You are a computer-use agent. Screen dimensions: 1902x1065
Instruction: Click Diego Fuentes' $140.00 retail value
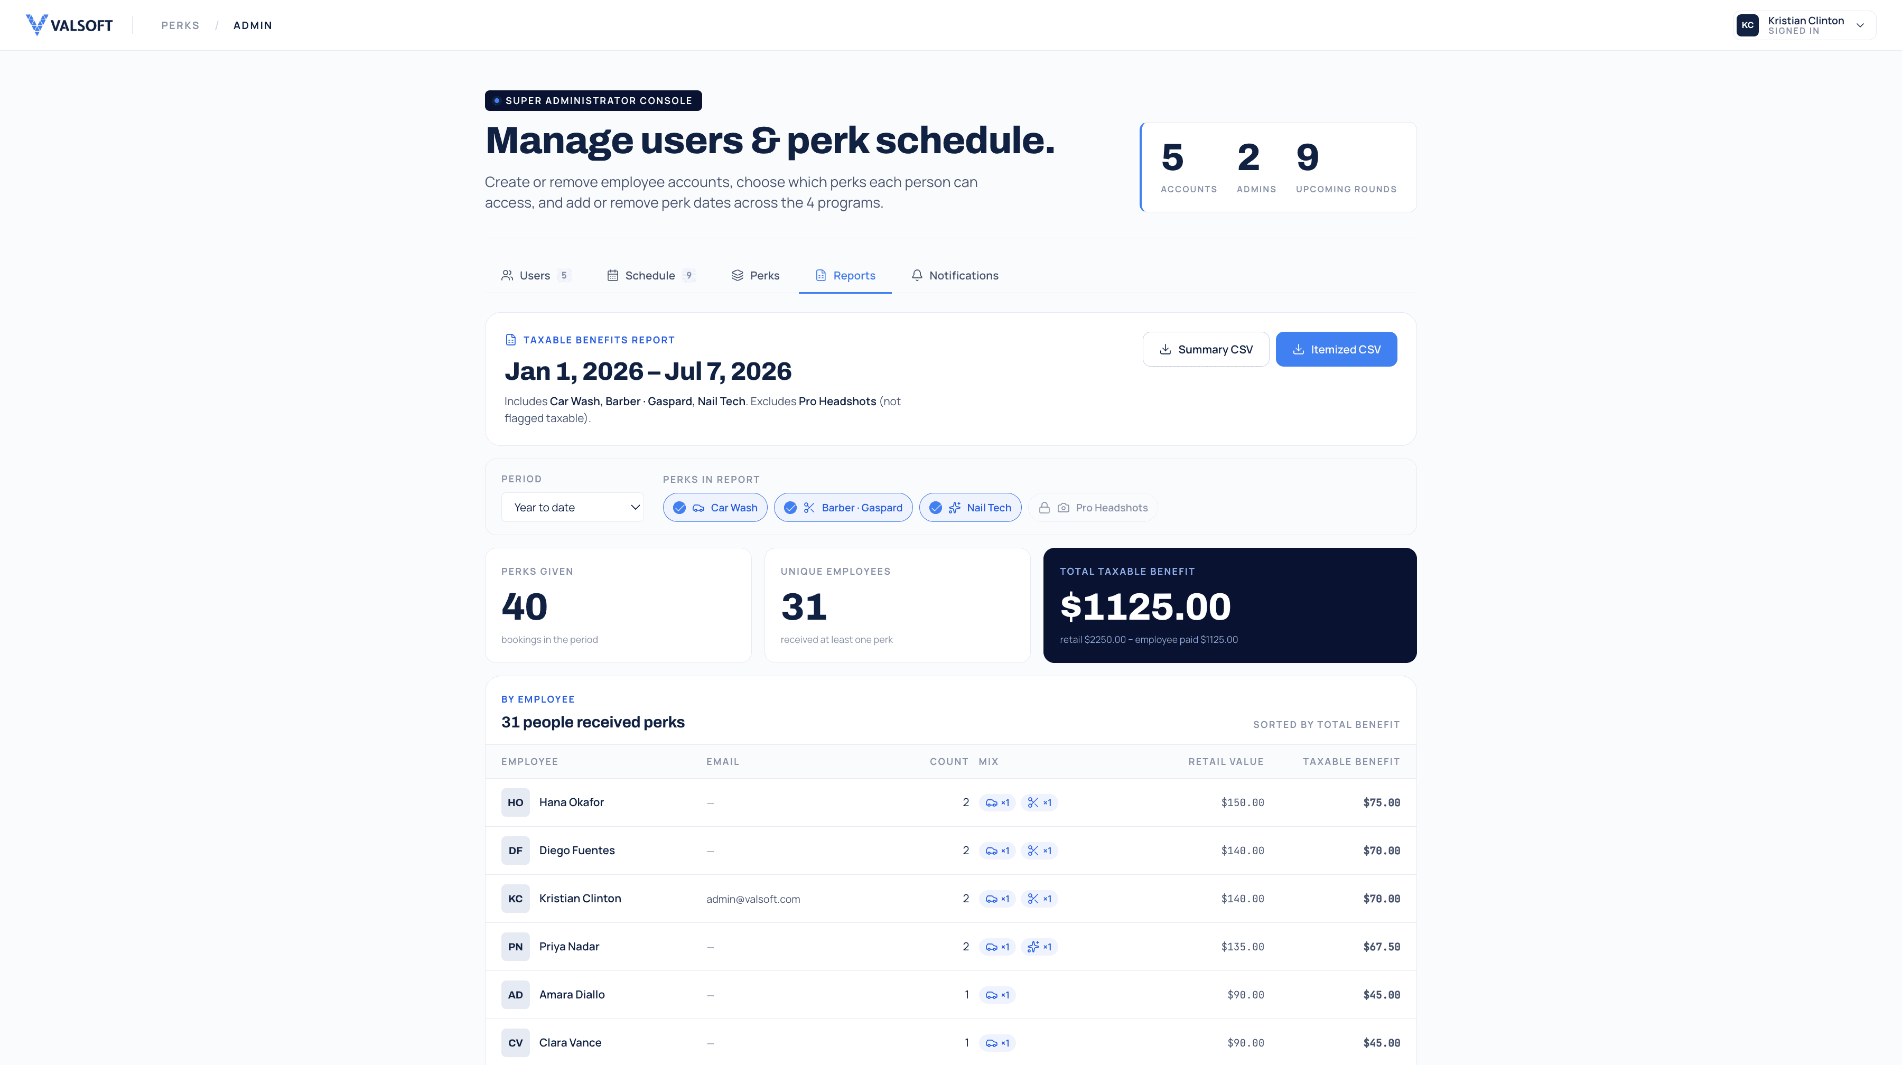click(1242, 850)
